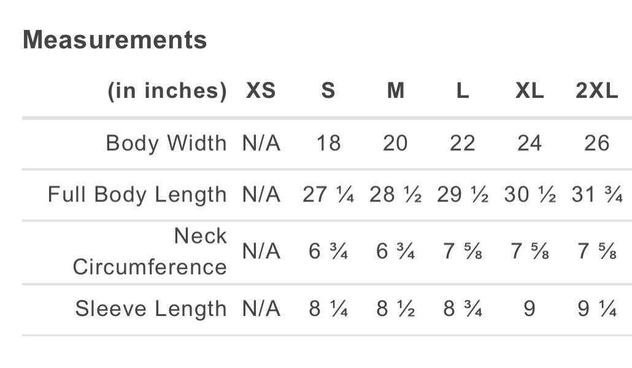Select the XL size column header

tap(530, 91)
